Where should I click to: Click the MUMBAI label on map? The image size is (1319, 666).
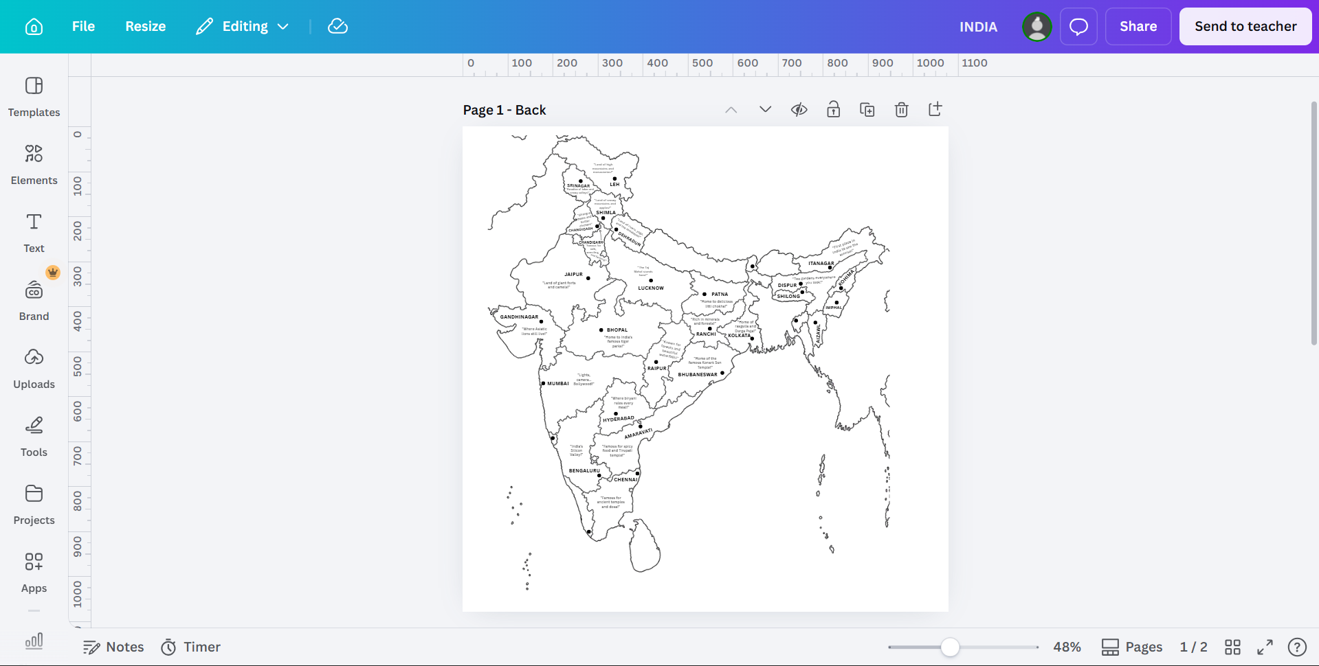[558, 384]
